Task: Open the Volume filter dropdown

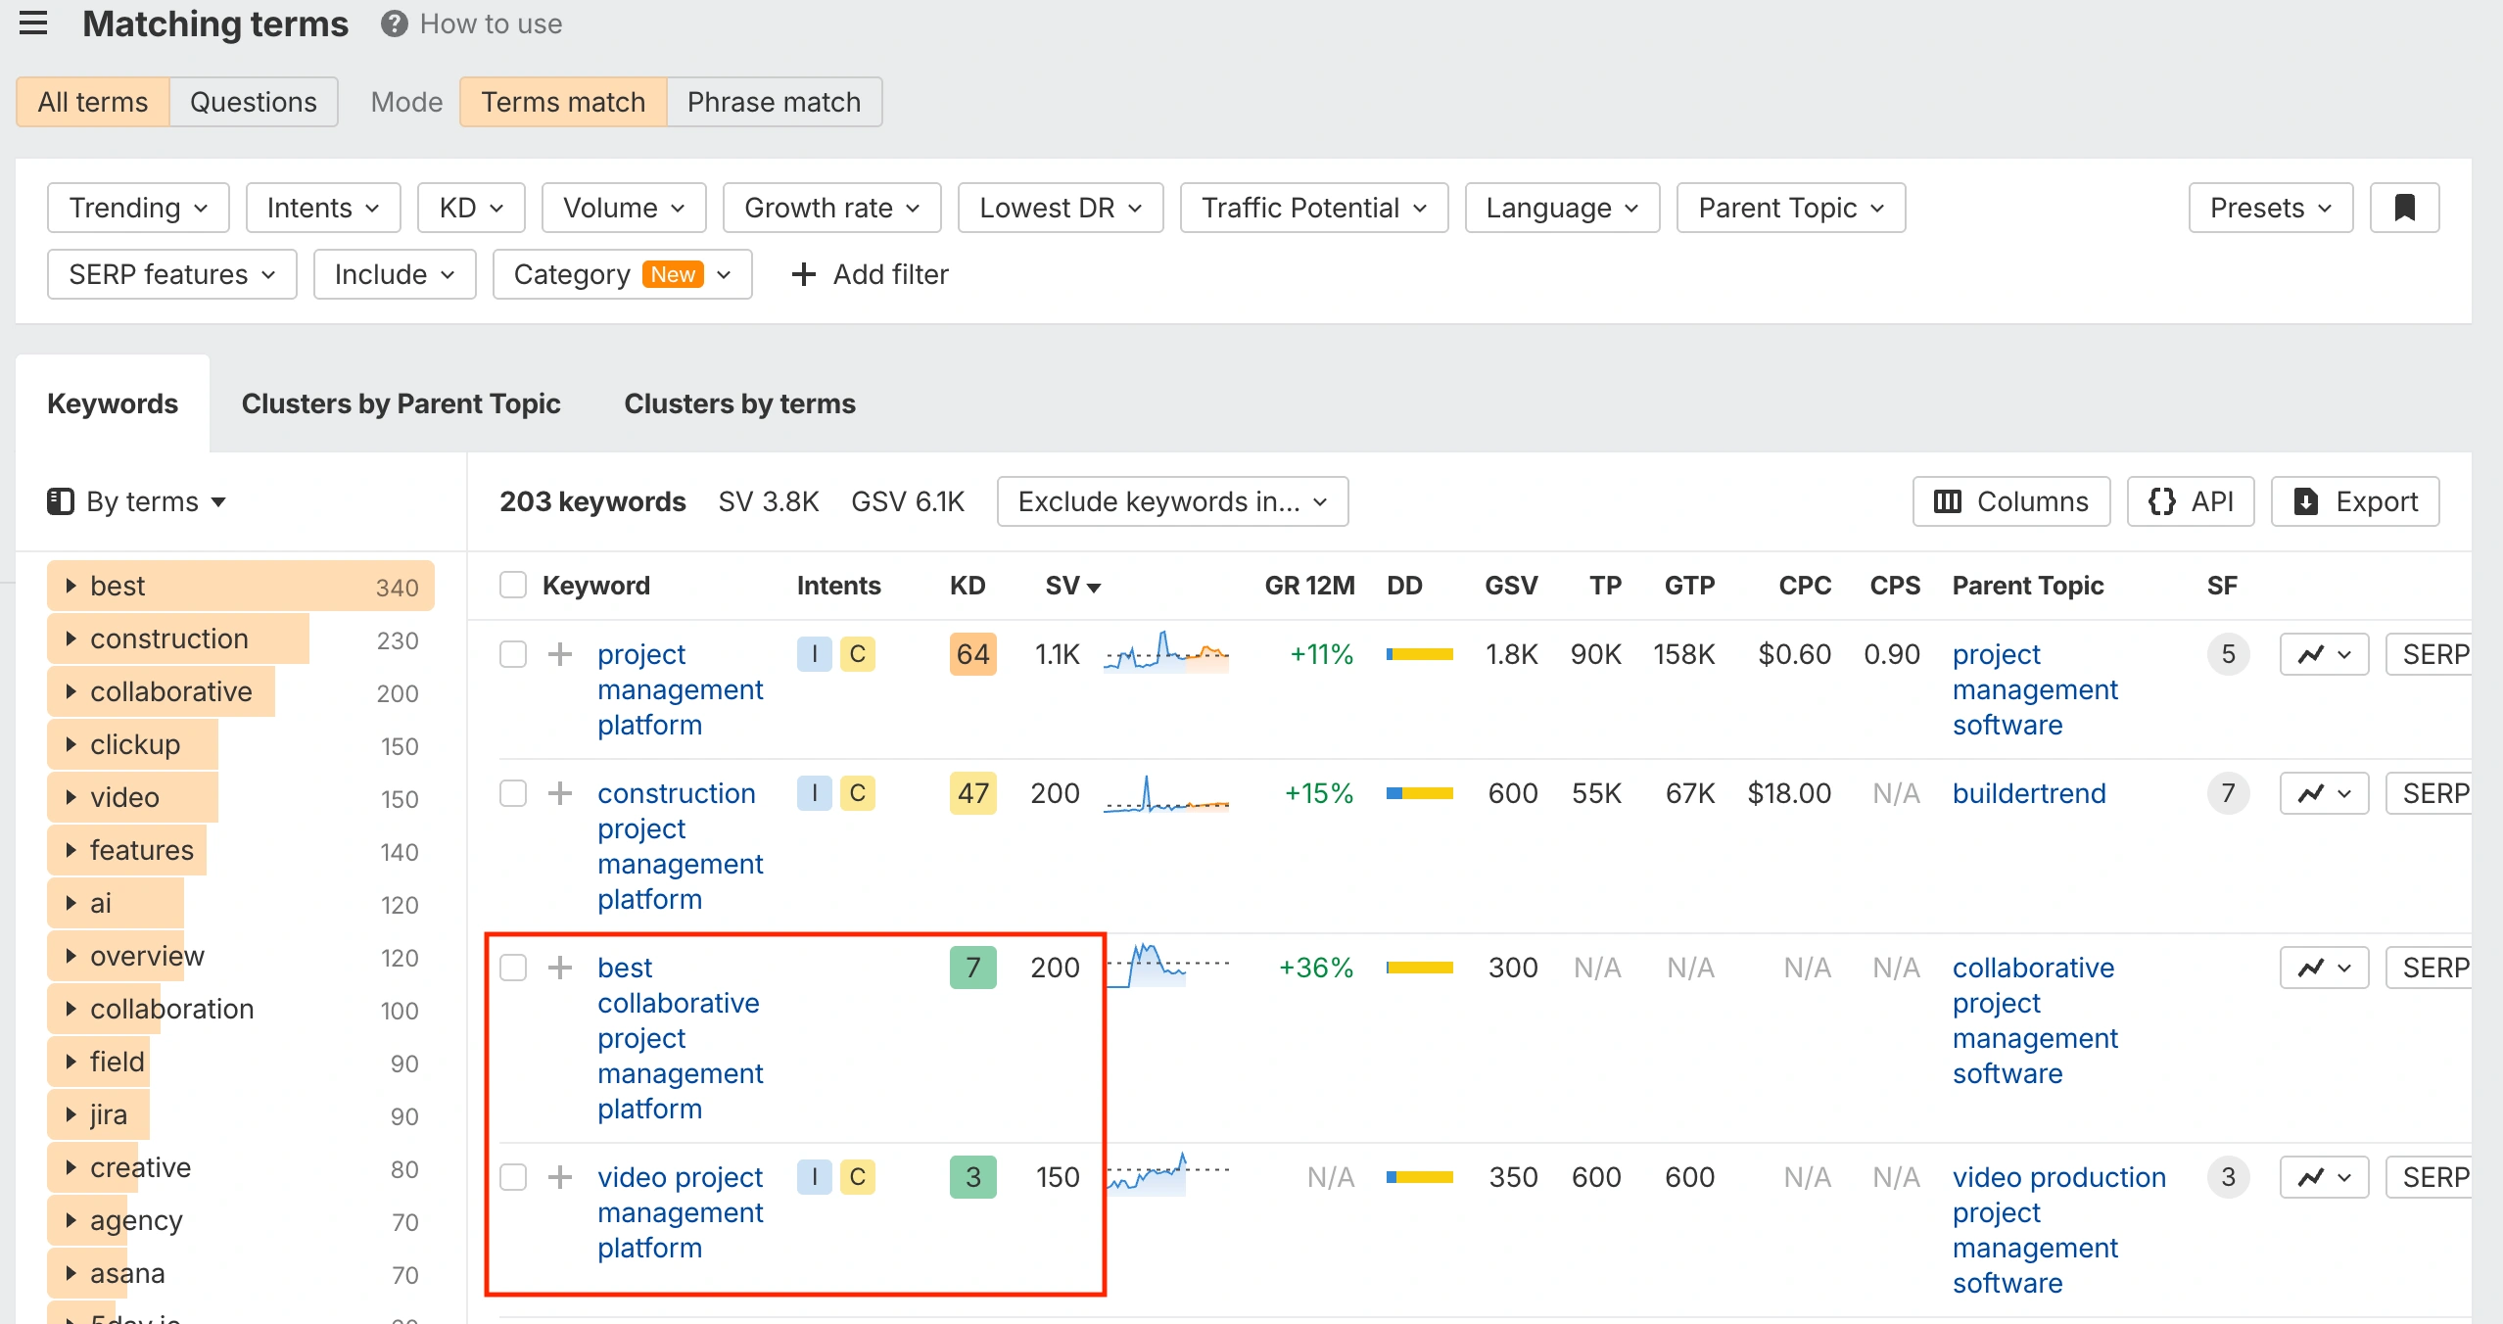Action: pos(624,208)
